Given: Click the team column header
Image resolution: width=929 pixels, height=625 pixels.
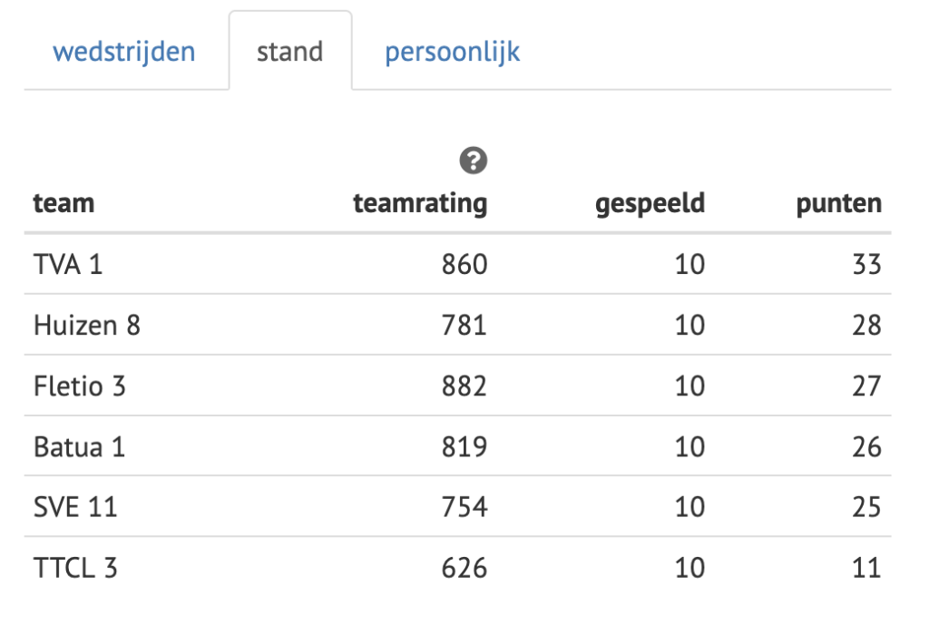Looking at the screenshot, I should 64,203.
